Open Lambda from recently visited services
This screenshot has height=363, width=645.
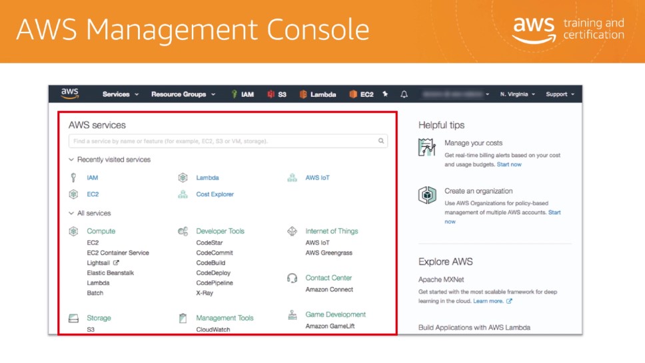pyautogui.click(x=207, y=178)
